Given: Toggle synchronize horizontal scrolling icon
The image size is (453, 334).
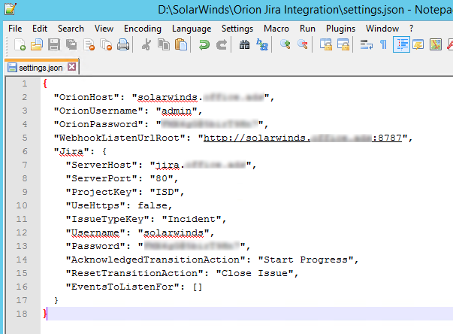Looking at the screenshot, I should (x=343, y=45).
